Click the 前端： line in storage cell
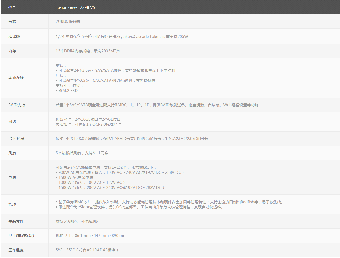Image resolution: width=340 pixels, height=258 pixels. click(x=61, y=65)
